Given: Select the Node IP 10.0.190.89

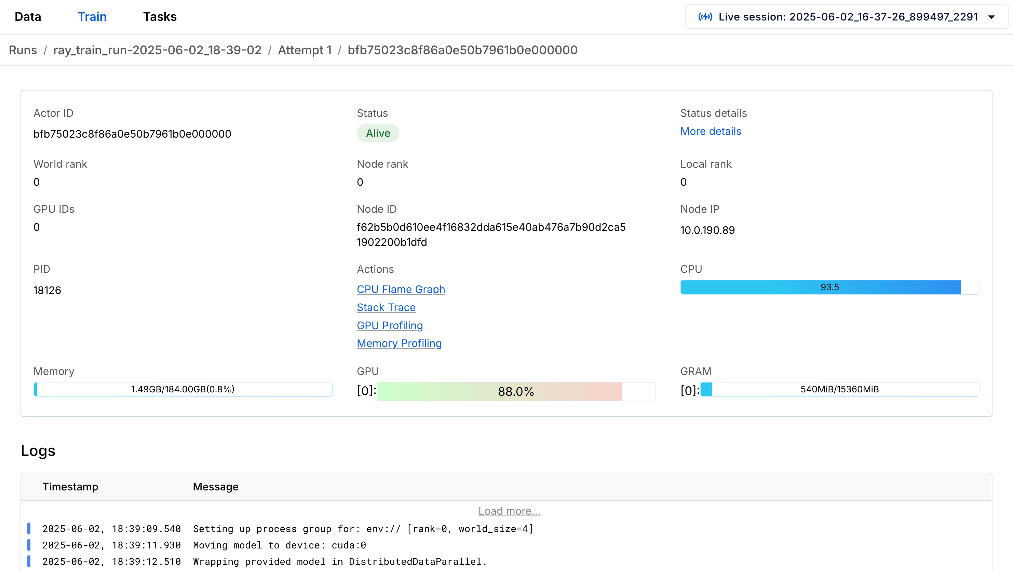Looking at the screenshot, I should tap(707, 230).
